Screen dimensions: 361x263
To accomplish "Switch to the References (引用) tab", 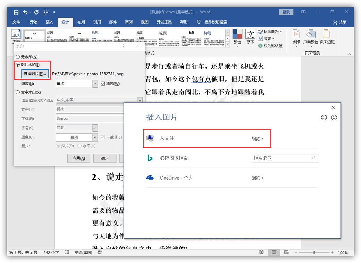I will [97, 22].
